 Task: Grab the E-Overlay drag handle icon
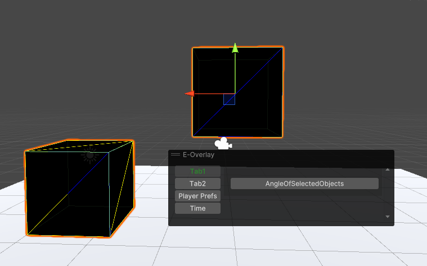click(x=176, y=154)
